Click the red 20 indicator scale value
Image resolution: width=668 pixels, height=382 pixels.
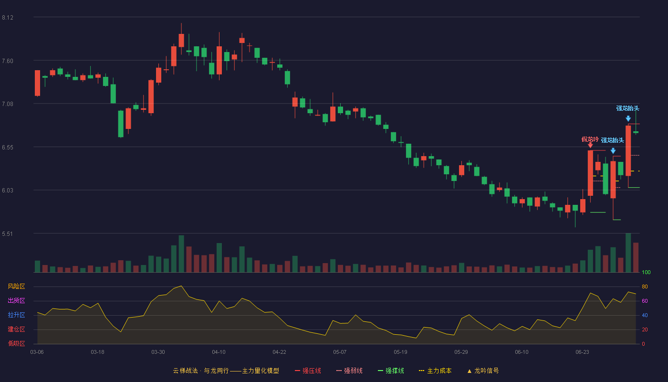pos(645,329)
